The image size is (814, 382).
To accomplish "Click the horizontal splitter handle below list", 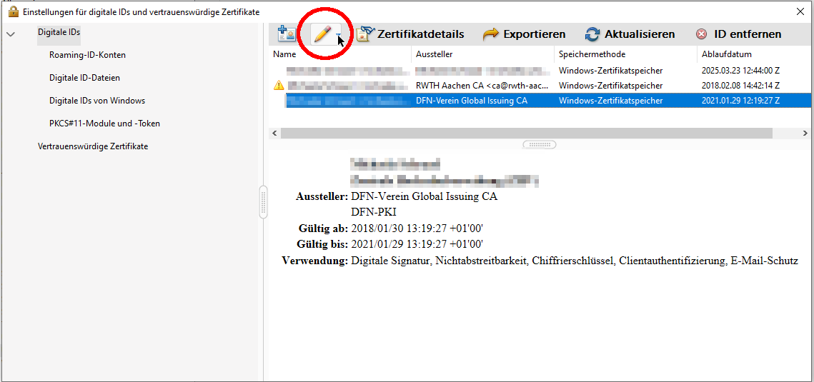I will pos(540,145).
